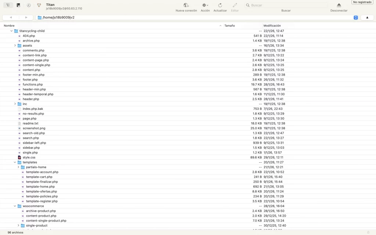This screenshot has height=235, width=376.
Task: Click the Bonjour services icon
Action: coord(39,4)
